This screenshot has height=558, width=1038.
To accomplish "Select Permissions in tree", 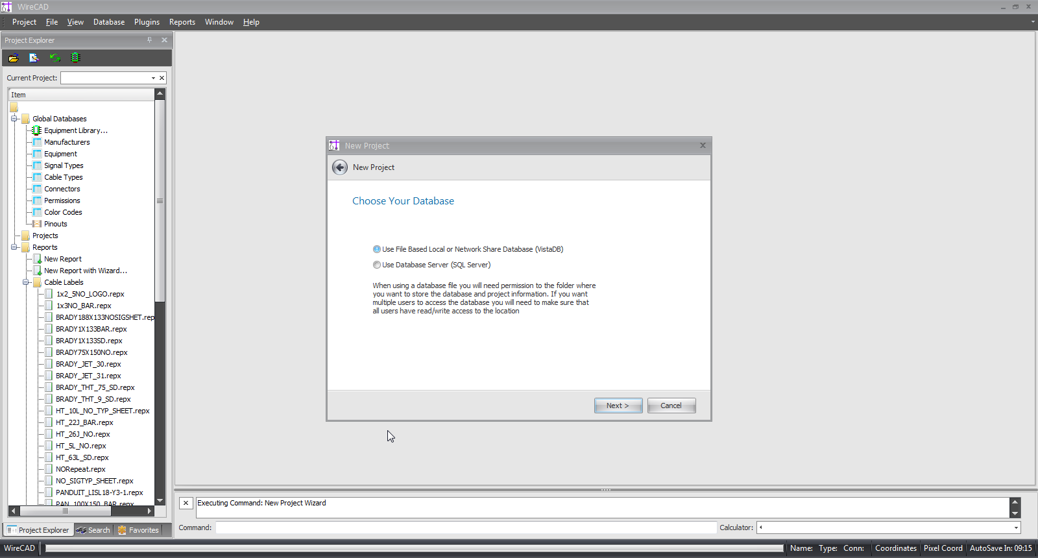I will pyautogui.click(x=62, y=200).
